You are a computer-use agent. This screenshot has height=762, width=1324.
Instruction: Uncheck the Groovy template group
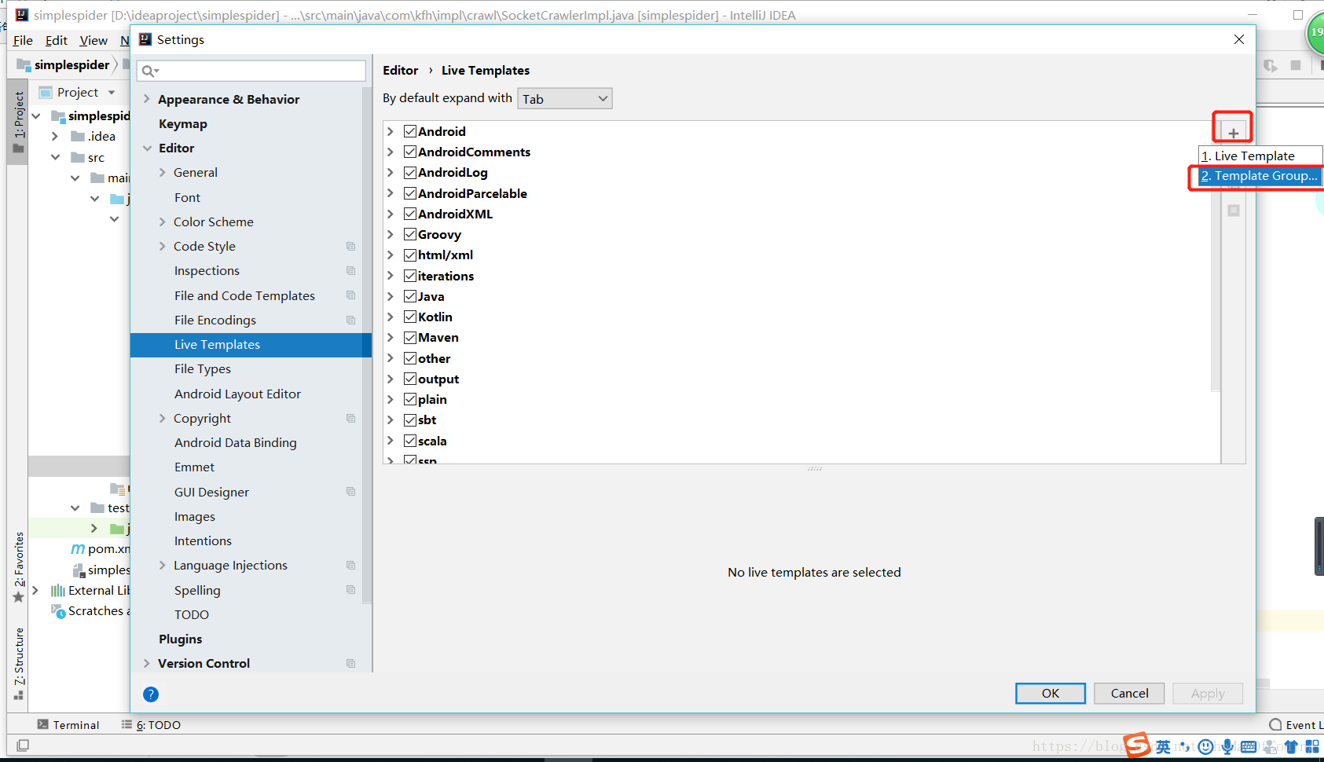click(410, 234)
